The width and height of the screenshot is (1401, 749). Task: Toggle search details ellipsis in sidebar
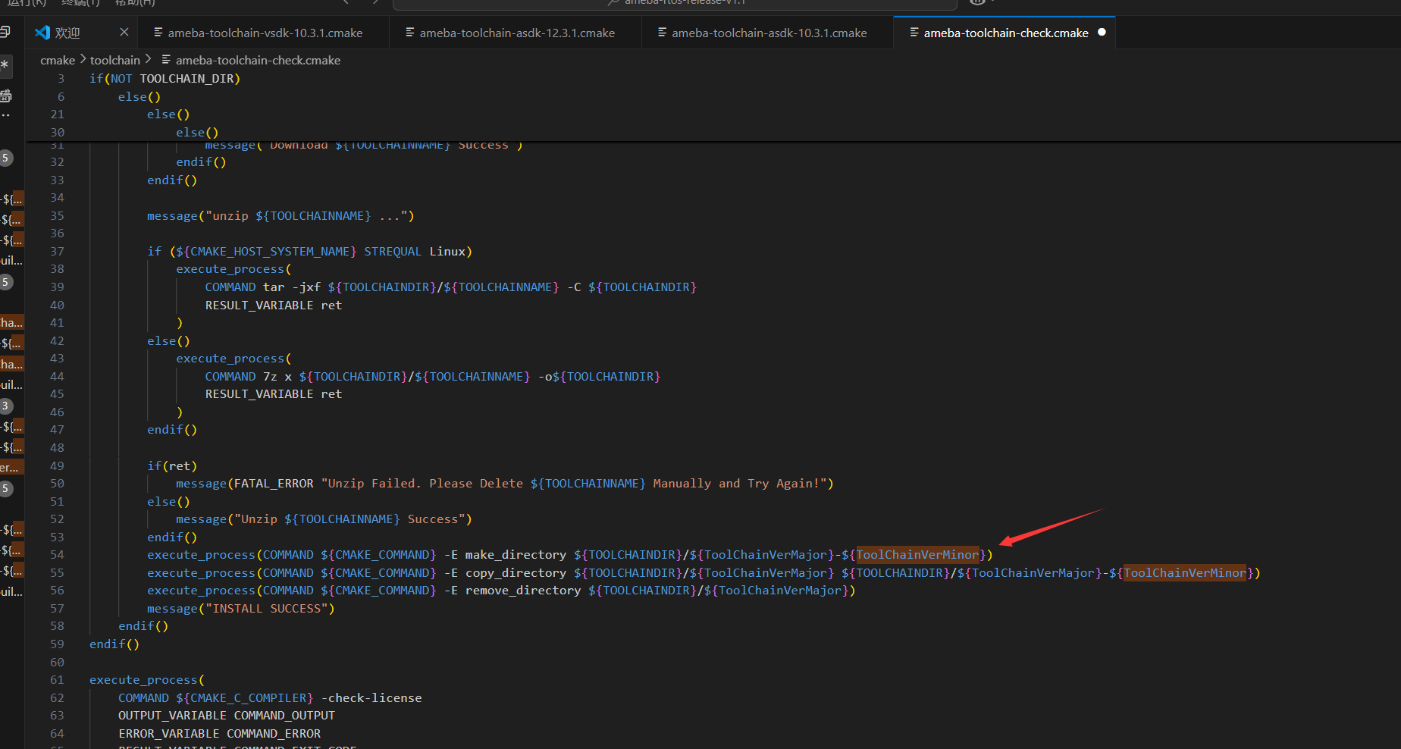pyautogui.click(x=5, y=115)
